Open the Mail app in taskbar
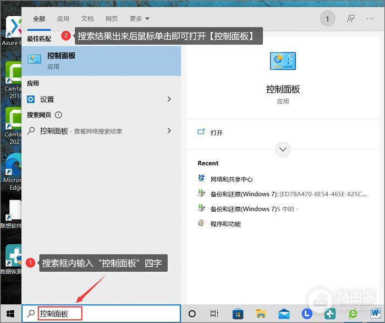This screenshot has width=385, height=323. coord(284,314)
